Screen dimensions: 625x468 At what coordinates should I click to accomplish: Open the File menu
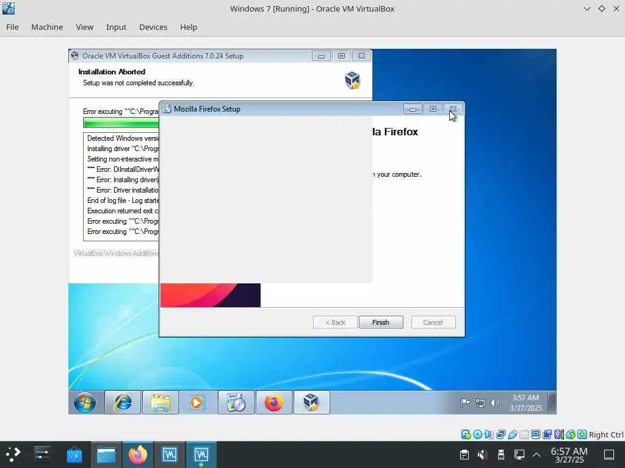click(12, 27)
